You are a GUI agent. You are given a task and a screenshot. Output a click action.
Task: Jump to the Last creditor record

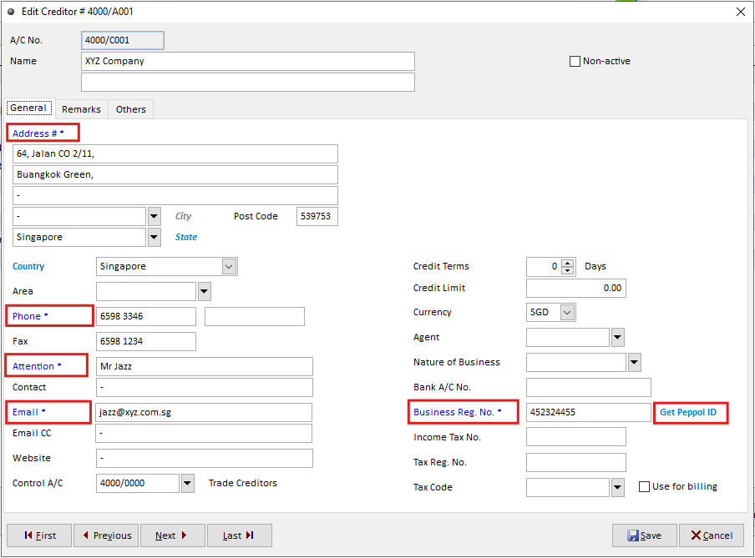point(240,535)
